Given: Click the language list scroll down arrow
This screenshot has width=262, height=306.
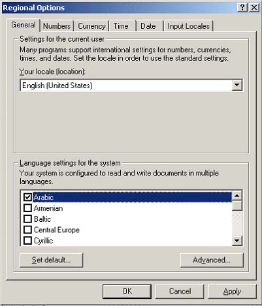Looking at the screenshot, I should coord(237,241).
